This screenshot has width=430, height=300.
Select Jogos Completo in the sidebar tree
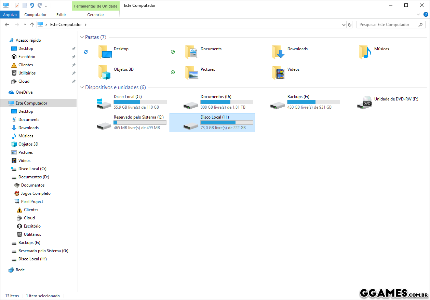click(x=36, y=193)
